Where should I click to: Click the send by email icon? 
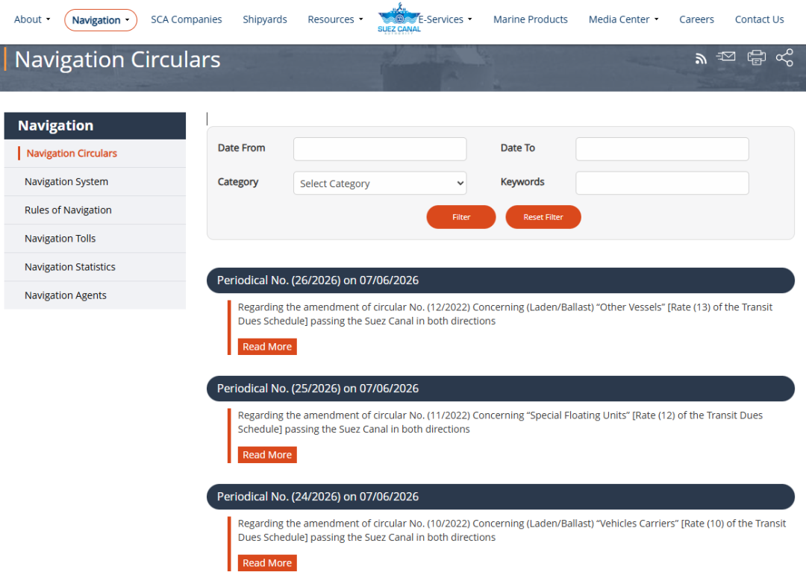pos(726,57)
